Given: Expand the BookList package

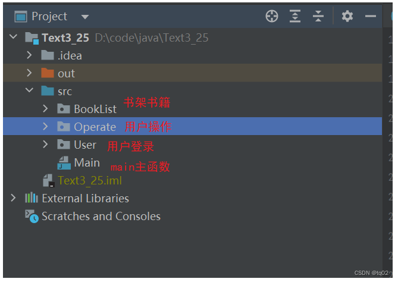Looking at the screenshot, I should tap(46, 109).
